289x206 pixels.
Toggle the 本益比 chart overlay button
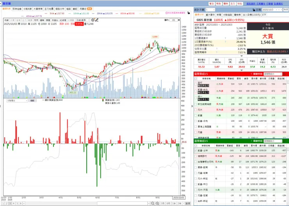coord(55,20)
